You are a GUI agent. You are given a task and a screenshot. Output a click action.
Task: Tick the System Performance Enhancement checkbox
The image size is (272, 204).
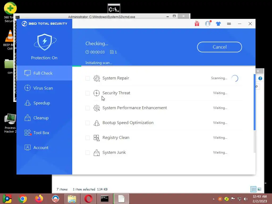click(x=88, y=108)
